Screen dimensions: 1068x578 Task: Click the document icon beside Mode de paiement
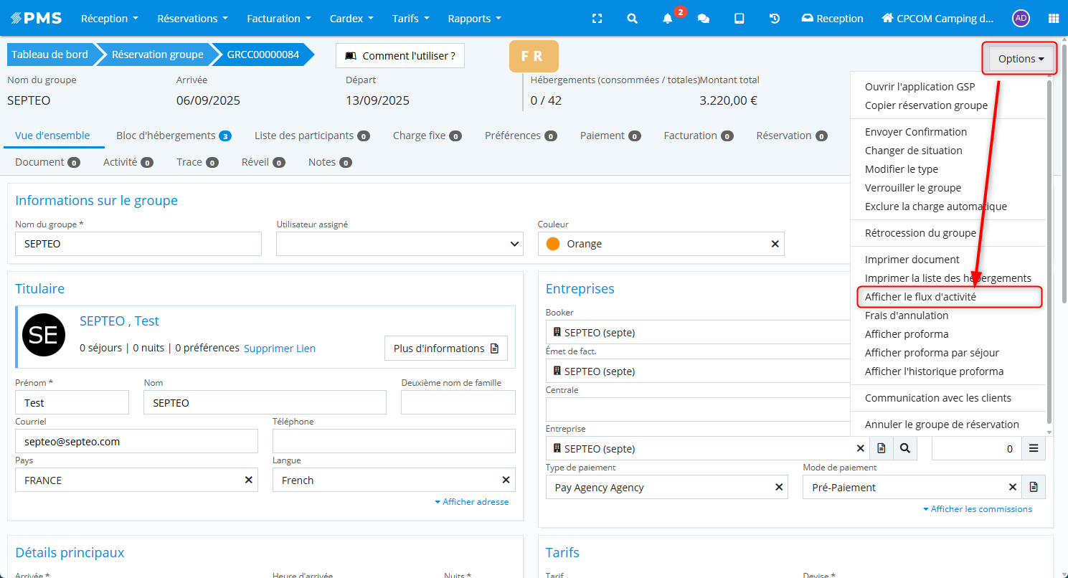(x=1034, y=487)
